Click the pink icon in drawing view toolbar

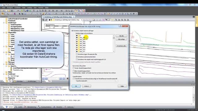click(x=103, y=20)
